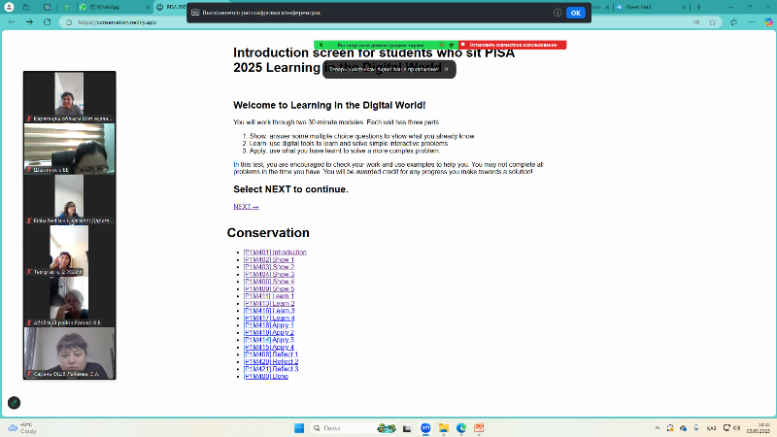This screenshot has height=437, width=777.
Task: Open the [P1M411] Learn 1 link
Action: click(269, 296)
